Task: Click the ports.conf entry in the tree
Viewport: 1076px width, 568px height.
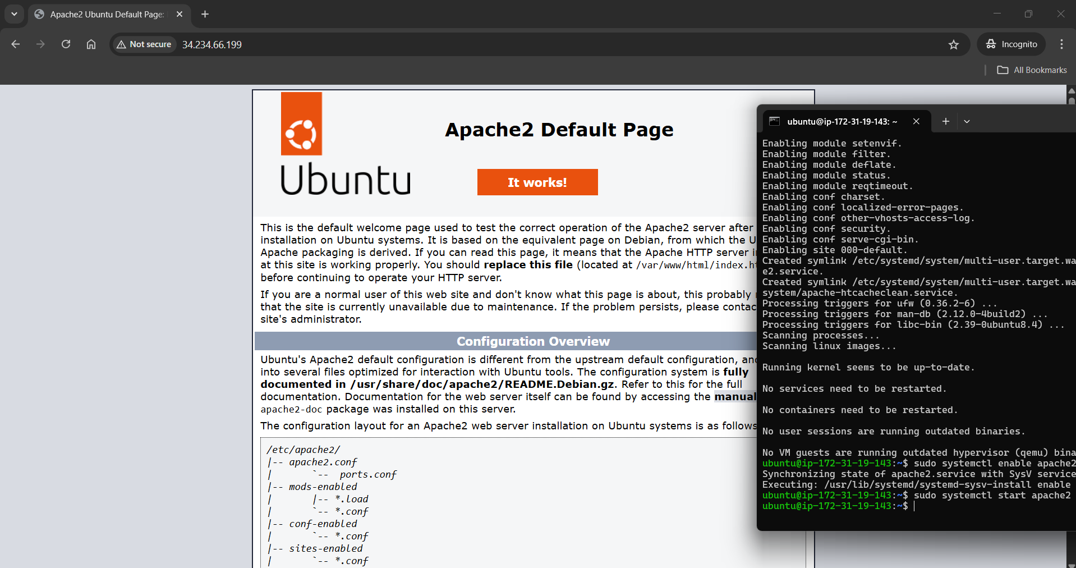Action: pyautogui.click(x=368, y=474)
